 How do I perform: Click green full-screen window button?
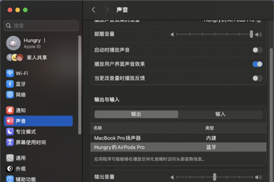click(25, 10)
